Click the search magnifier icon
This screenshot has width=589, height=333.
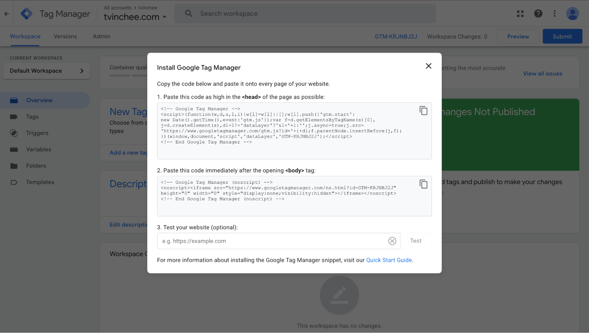point(189,14)
